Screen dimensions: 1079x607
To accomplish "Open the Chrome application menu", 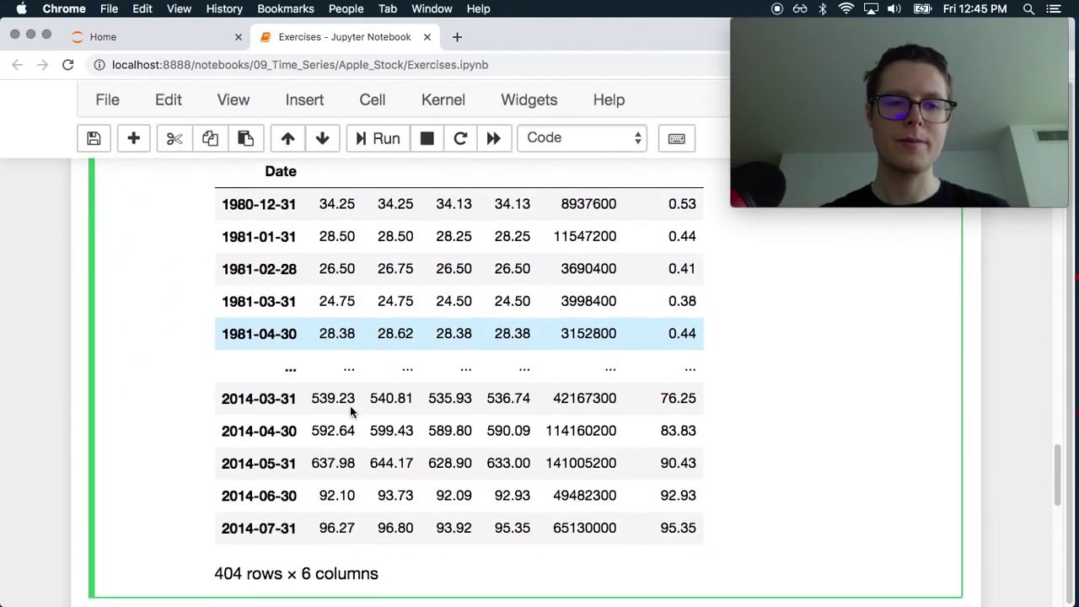I will click(64, 8).
